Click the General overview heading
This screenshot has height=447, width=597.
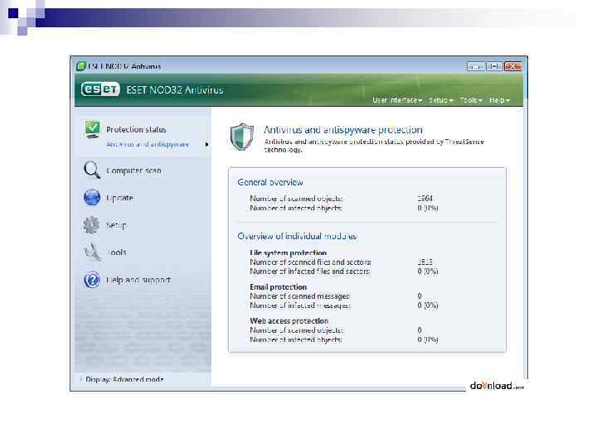[x=270, y=182]
